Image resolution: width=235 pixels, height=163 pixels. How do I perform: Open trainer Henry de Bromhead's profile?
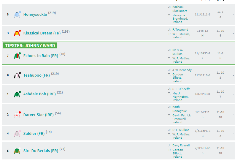(180, 19)
